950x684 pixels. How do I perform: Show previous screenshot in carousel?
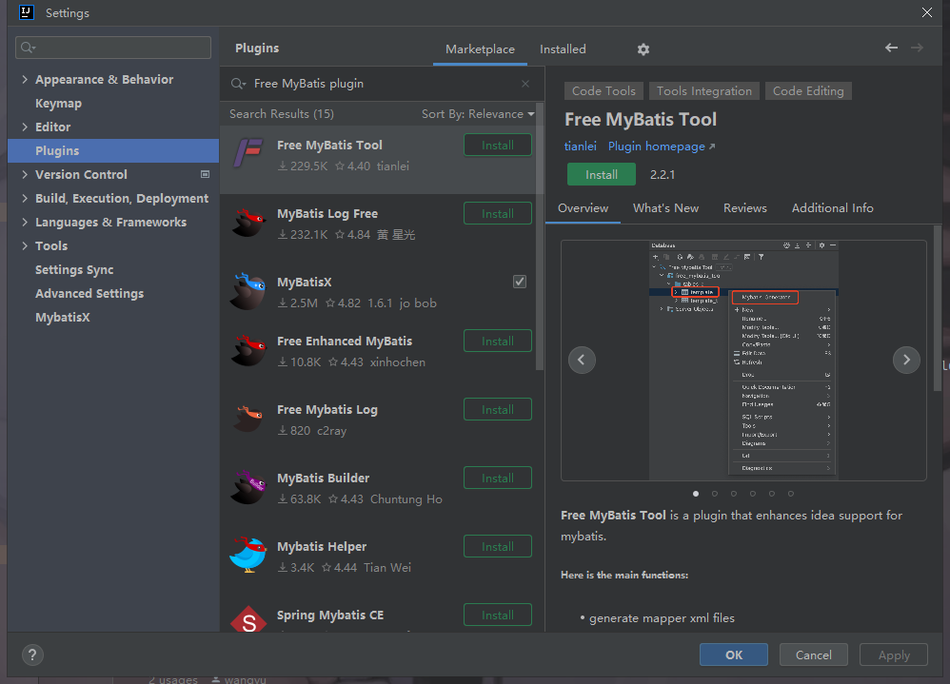[x=582, y=361]
